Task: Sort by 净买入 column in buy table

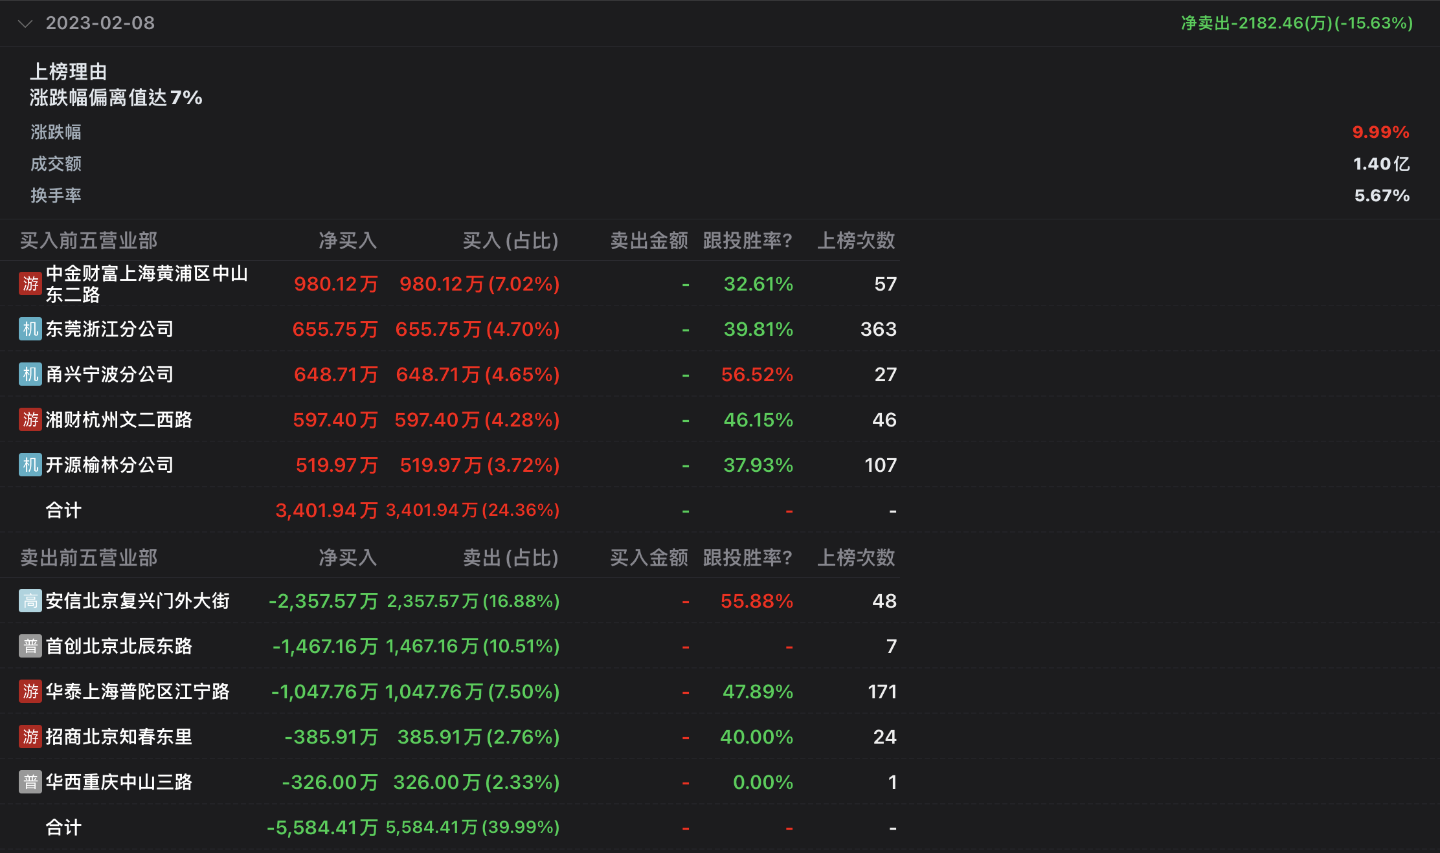Action: tap(348, 241)
